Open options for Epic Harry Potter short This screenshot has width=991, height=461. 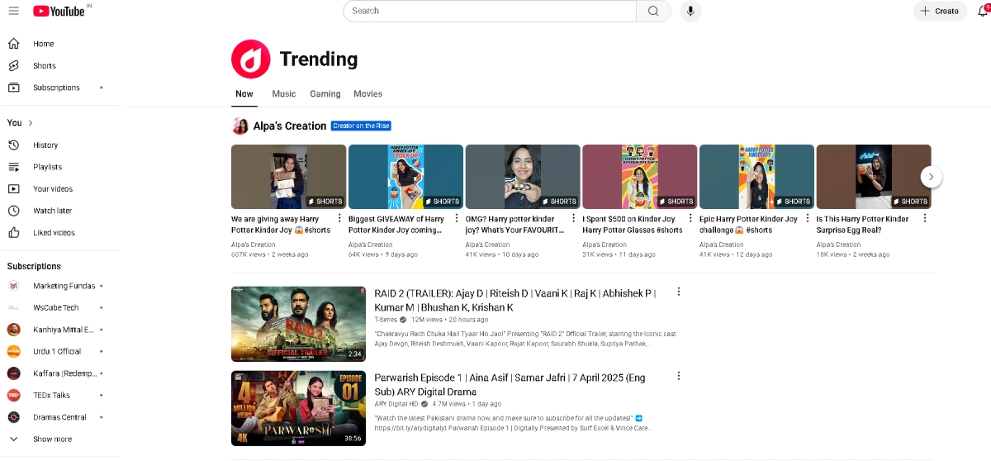pos(808,218)
